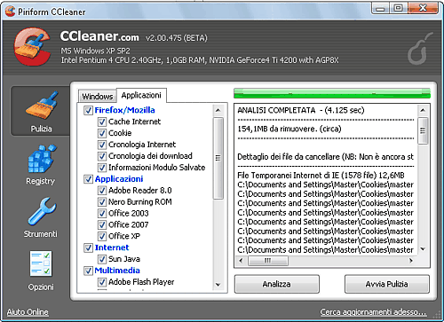444x322 pixels.
Task: Click the CCleaner title bar icon
Action: pos(10,12)
